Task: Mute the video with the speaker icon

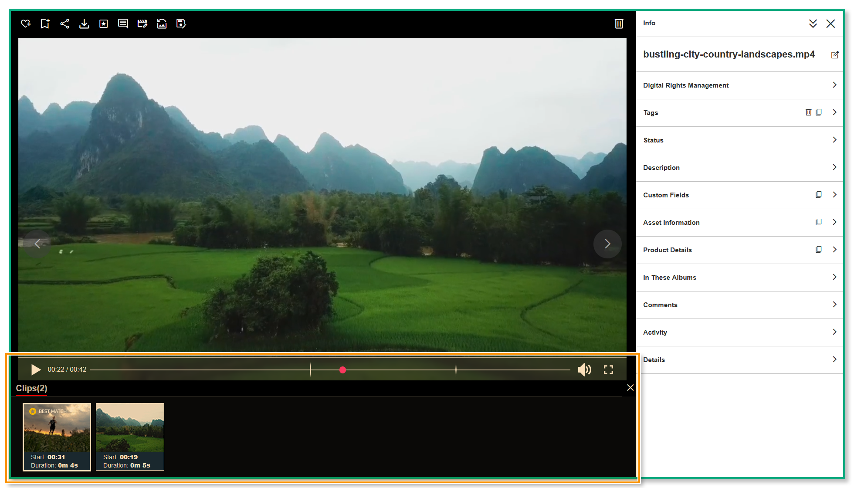Action: 584,370
